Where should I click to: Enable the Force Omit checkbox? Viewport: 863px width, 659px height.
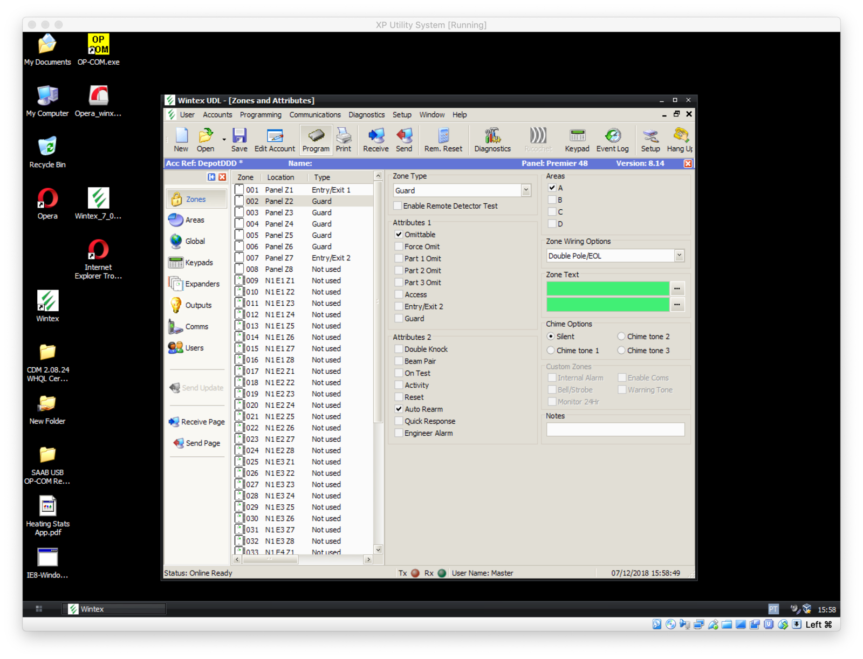[399, 246]
